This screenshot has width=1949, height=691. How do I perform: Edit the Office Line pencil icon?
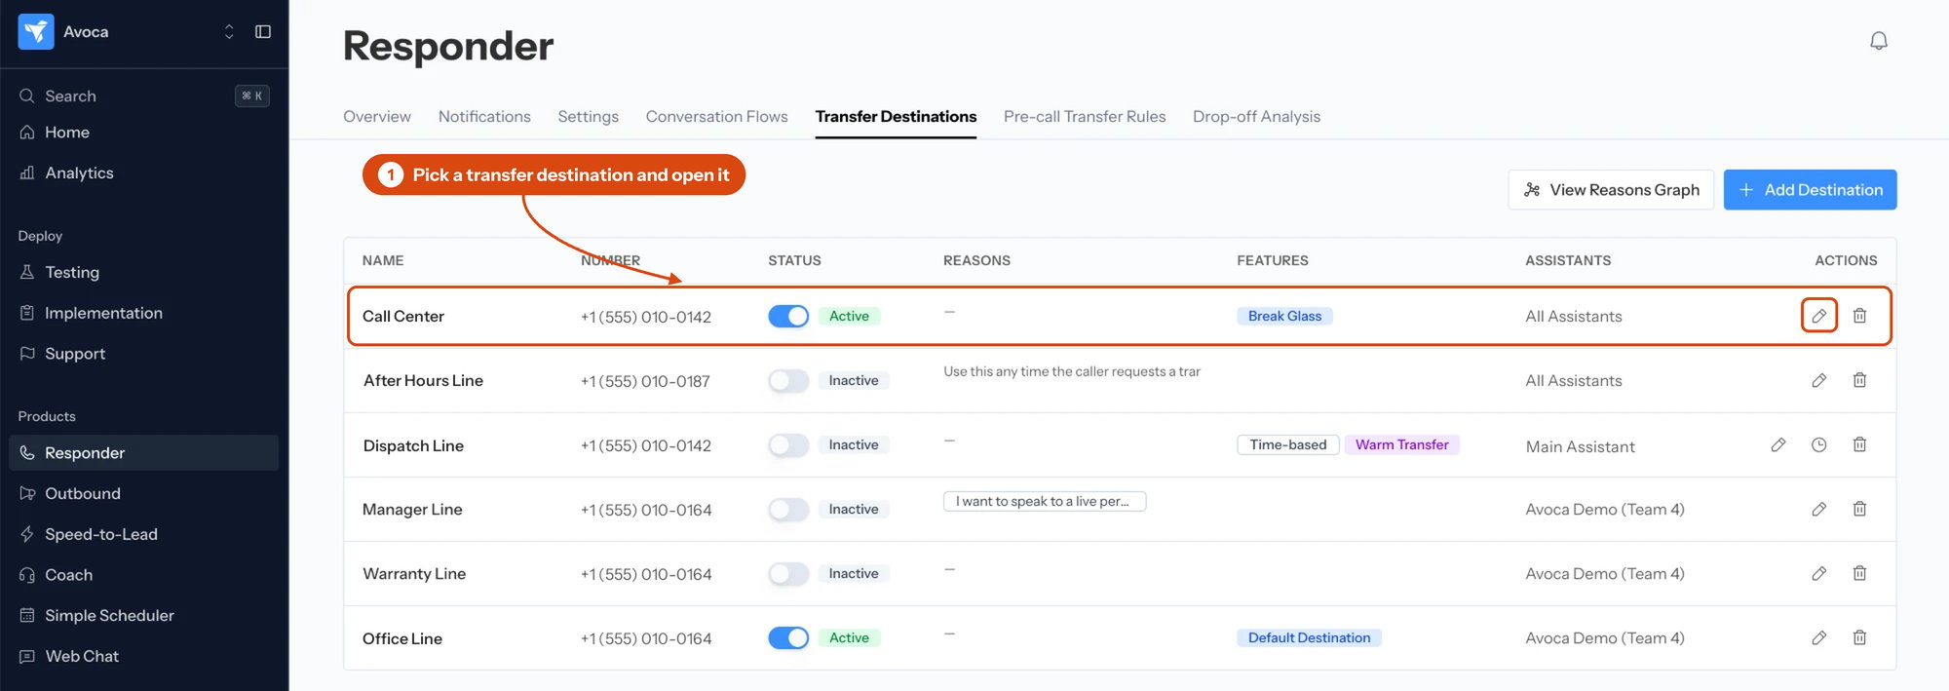click(x=1818, y=637)
